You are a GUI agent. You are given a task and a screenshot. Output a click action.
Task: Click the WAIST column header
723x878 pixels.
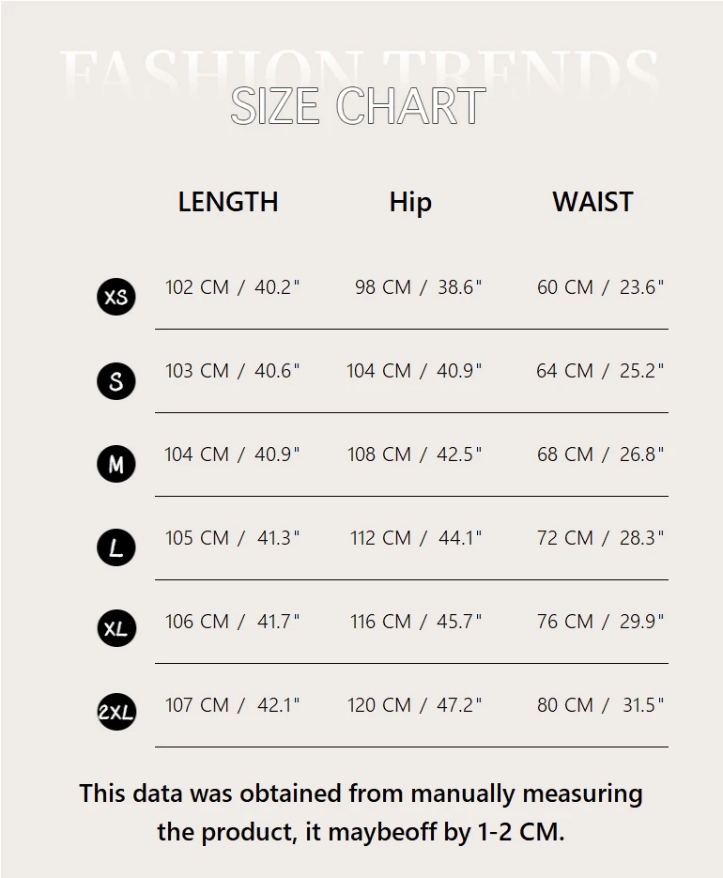pos(593,202)
